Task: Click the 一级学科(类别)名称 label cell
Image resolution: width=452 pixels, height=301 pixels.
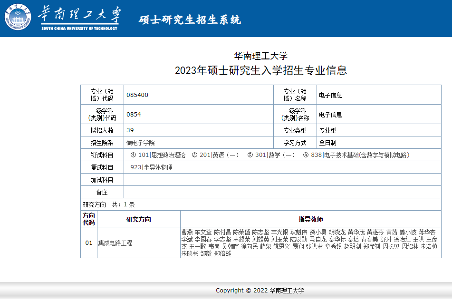Action: [295, 115]
